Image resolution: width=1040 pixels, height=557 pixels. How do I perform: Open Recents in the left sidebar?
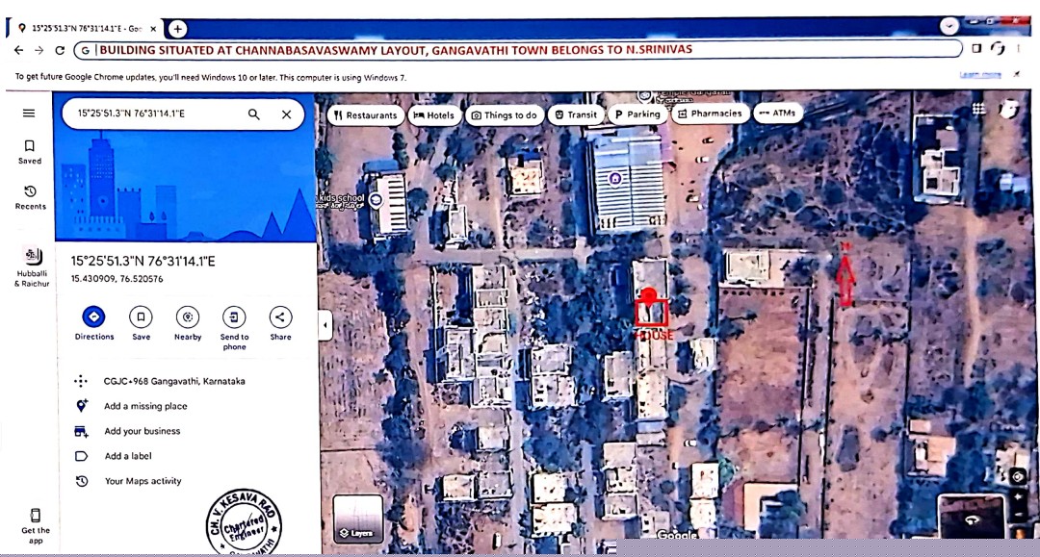click(29, 198)
